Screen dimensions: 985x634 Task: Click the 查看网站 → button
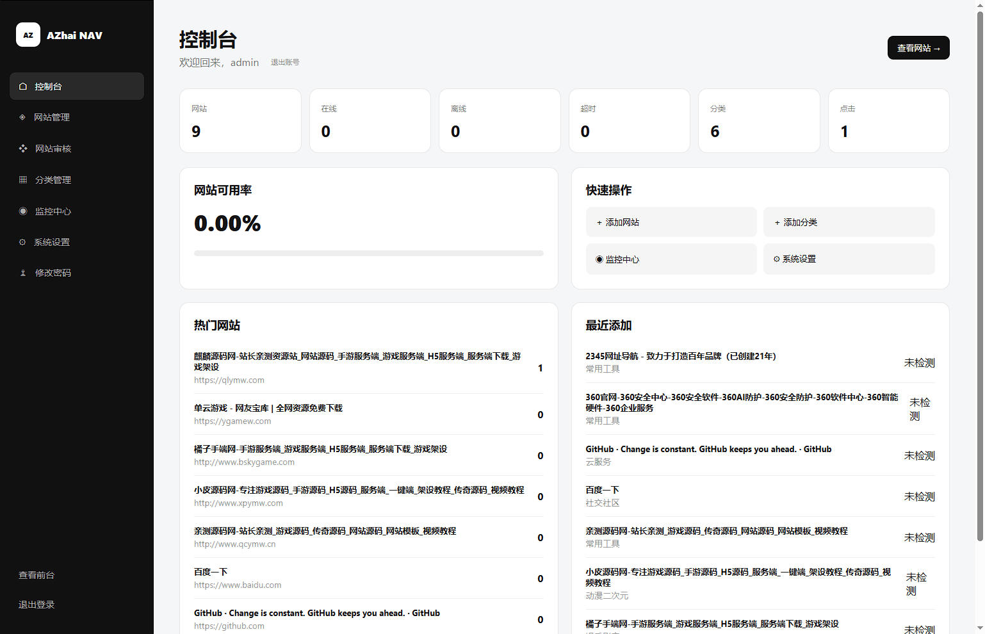918,48
